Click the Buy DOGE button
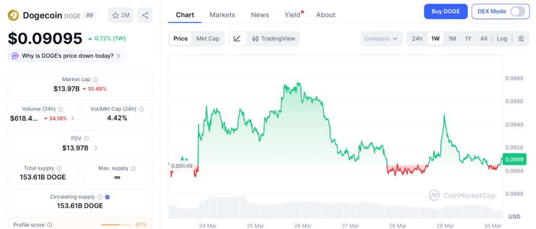This screenshot has height=229, width=536. coord(445,12)
